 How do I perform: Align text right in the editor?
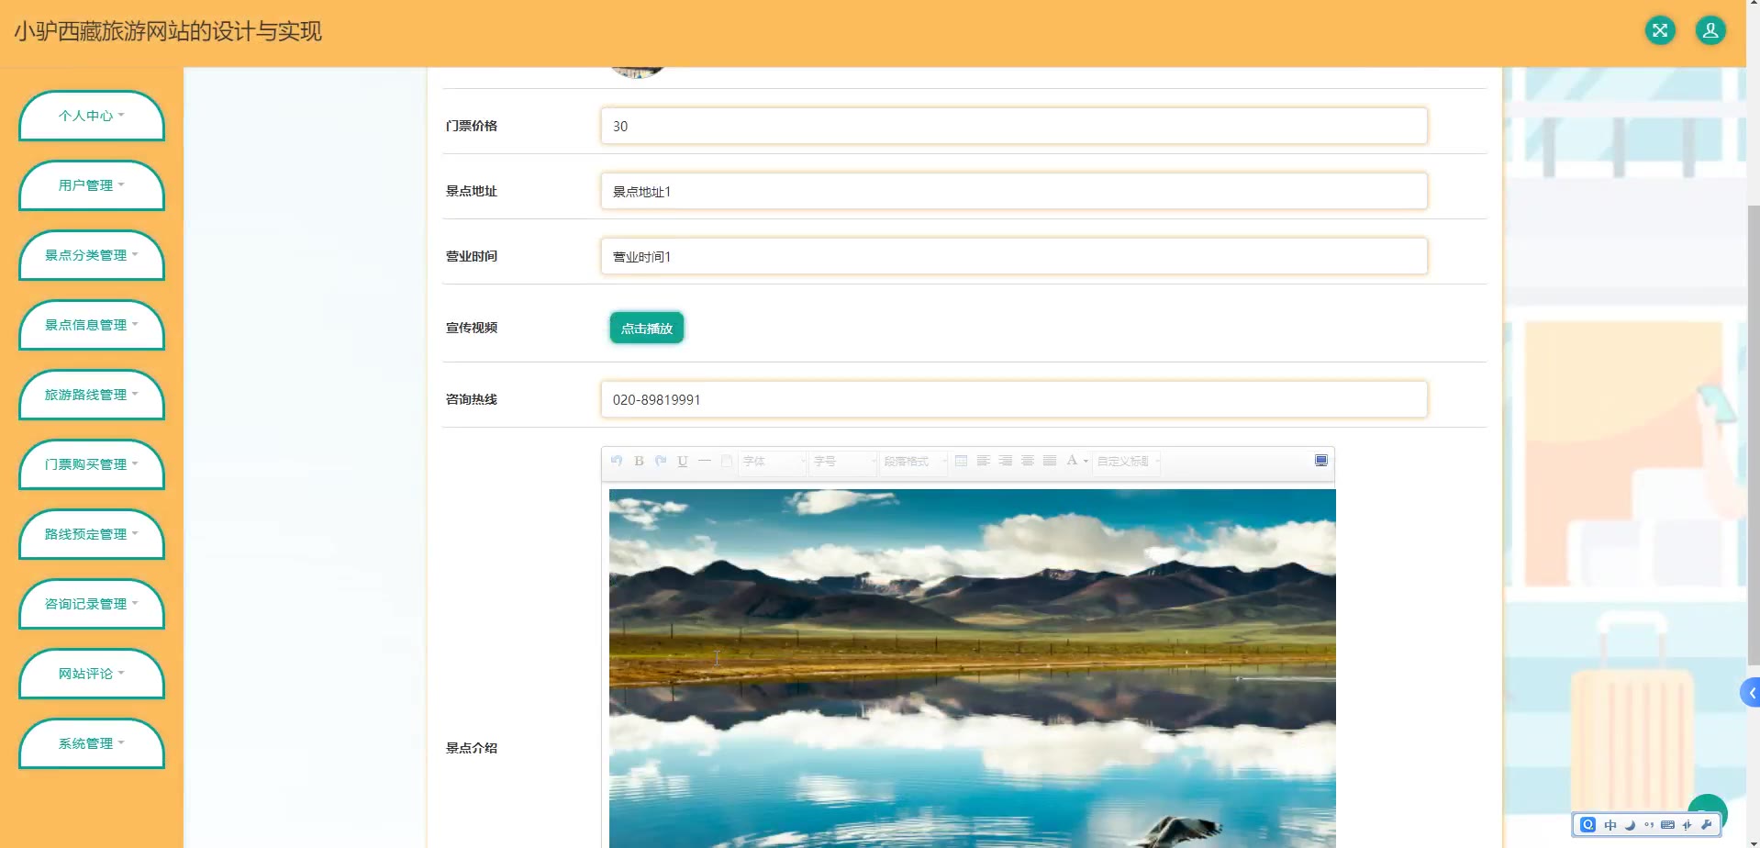click(1005, 461)
